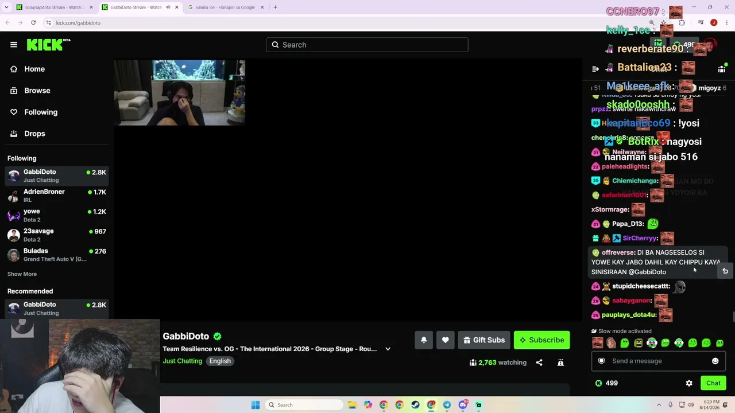The image size is (735, 413).
Task: Collapse the chat panel with arrow icon
Action: [x=595, y=69]
